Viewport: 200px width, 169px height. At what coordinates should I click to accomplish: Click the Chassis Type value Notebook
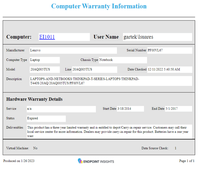click(123, 60)
